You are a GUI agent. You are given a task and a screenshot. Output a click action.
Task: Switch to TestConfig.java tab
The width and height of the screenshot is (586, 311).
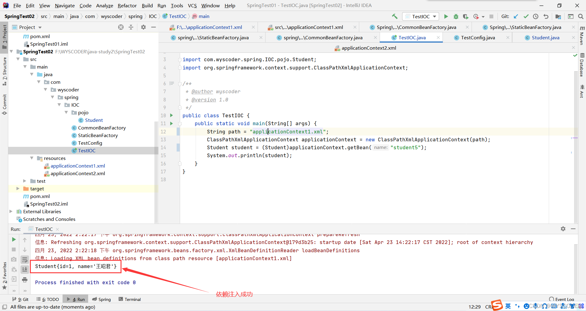coord(478,37)
